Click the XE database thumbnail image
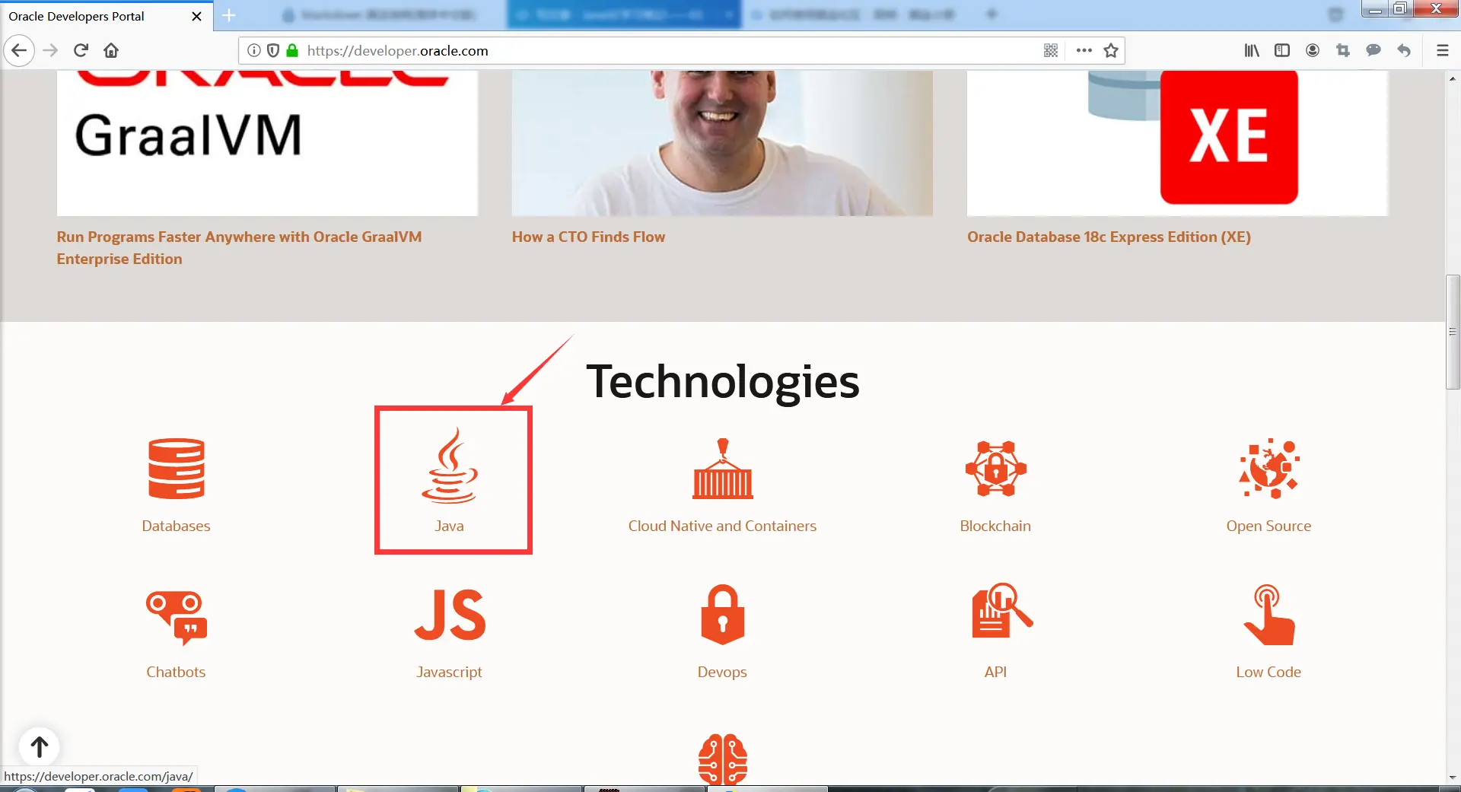Viewport: 1461px width, 792px height. tap(1177, 143)
